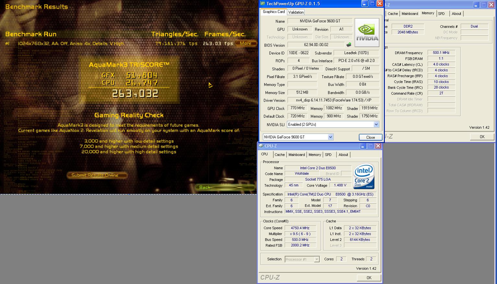Click OK in back CPU-Z memory window
The width and height of the screenshot is (497, 284).
pyautogui.click(x=482, y=136)
